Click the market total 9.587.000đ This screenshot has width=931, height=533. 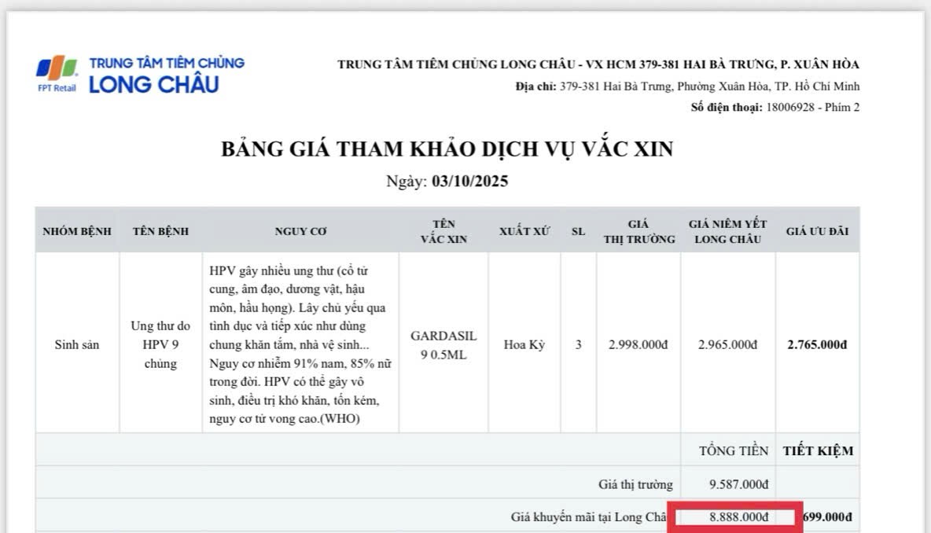738,484
